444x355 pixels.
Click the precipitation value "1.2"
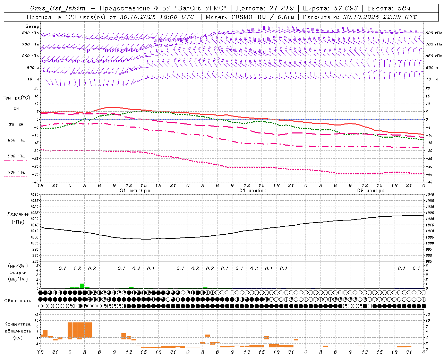(77, 269)
